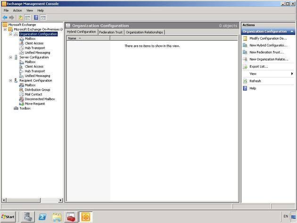Collapse the Recipient Configuration tree node
This screenshot has width=297, height=223.
click(x=10, y=80)
